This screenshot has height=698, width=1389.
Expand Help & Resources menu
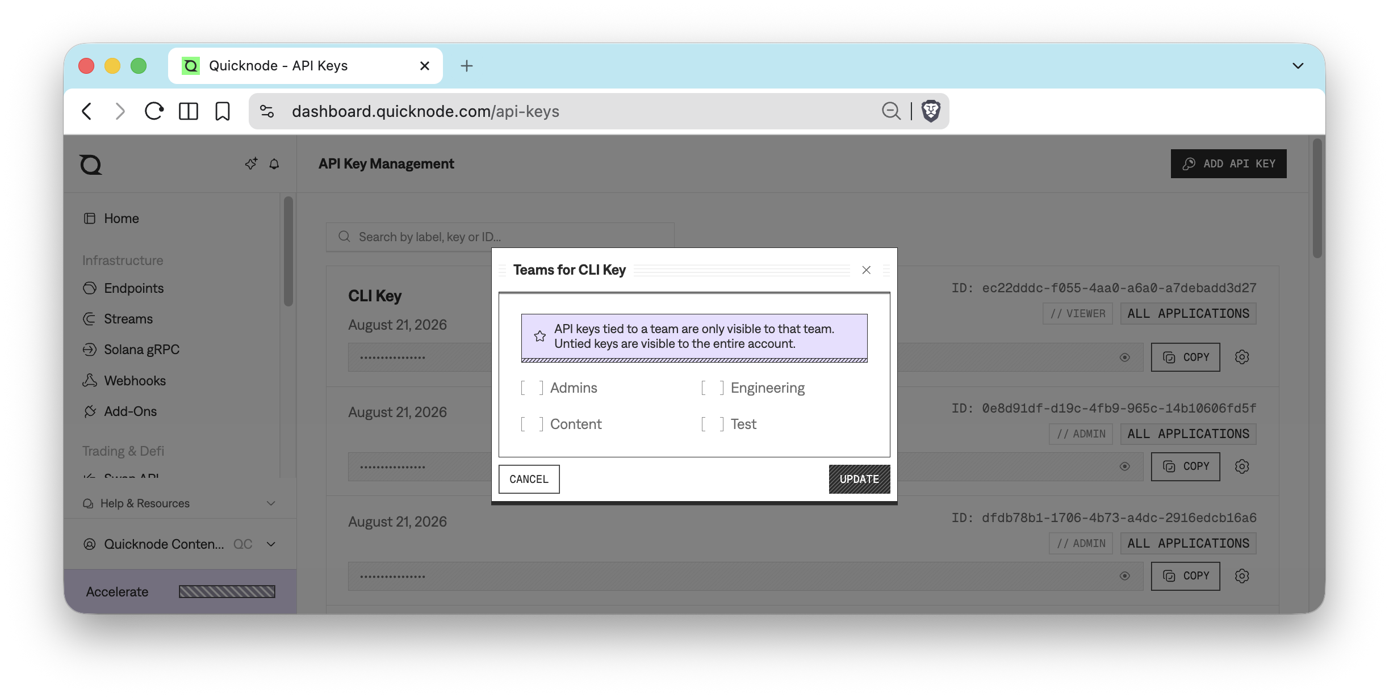179,503
